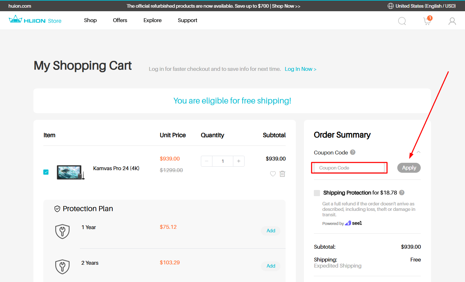465x282 pixels.
Task: Click the 1 Year protection shield icon
Action: pyautogui.click(x=63, y=231)
